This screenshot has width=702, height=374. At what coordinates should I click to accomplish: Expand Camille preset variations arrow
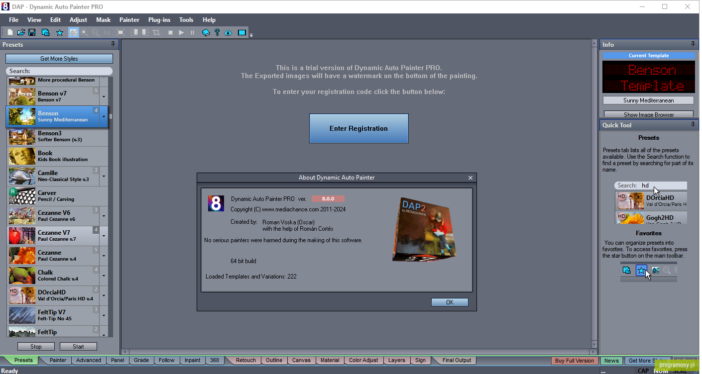(104, 176)
